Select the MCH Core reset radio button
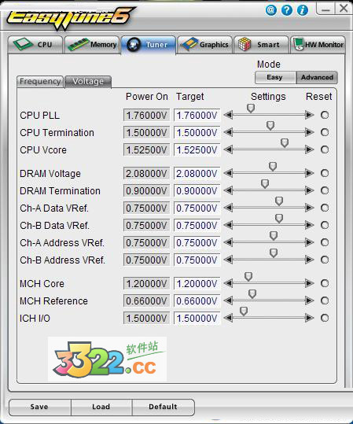353x424 pixels. tap(325, 283)
